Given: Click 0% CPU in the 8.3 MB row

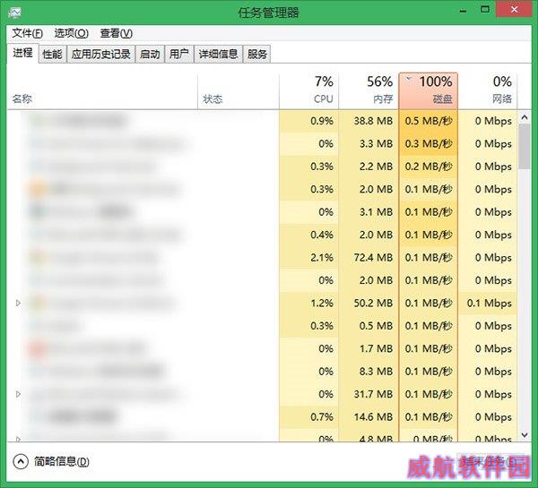Looking at the screenshot, I should (326, 371).
